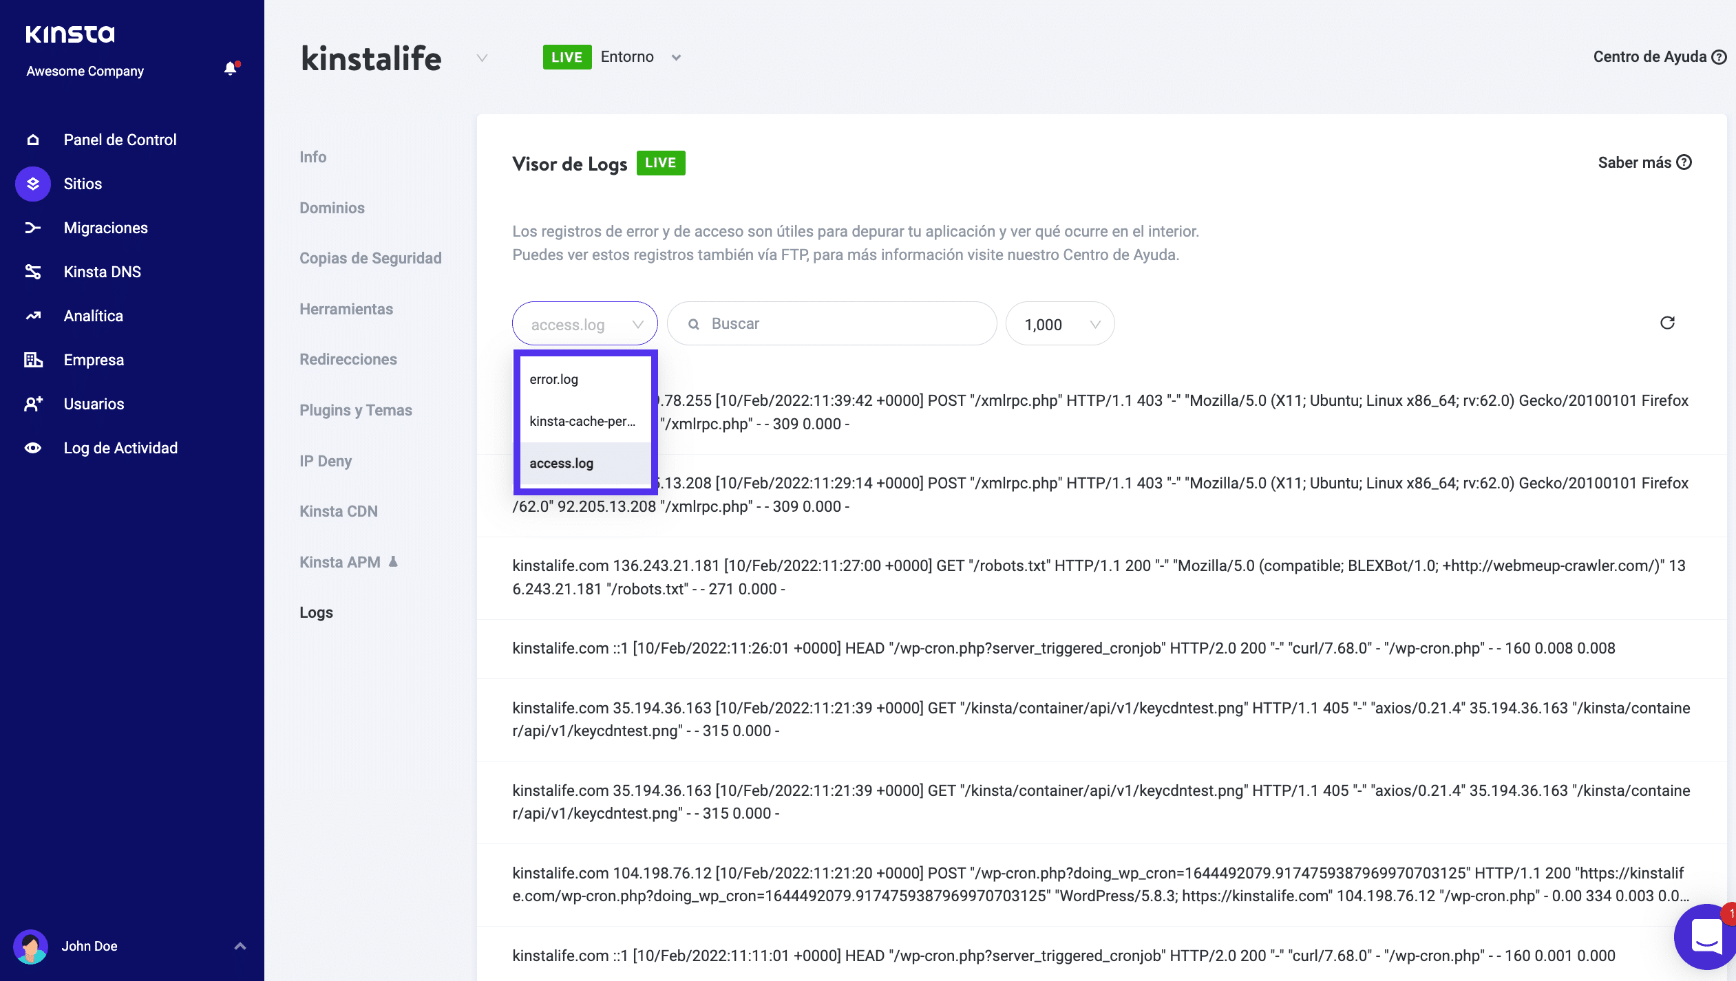The width and height of the screenshot is (1736, 981).
Task: Click the Log de Actividad eye icon
Action: [x=33, y=448]
